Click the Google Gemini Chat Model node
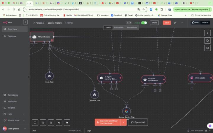The image size is (213, 133). (126, 111)
